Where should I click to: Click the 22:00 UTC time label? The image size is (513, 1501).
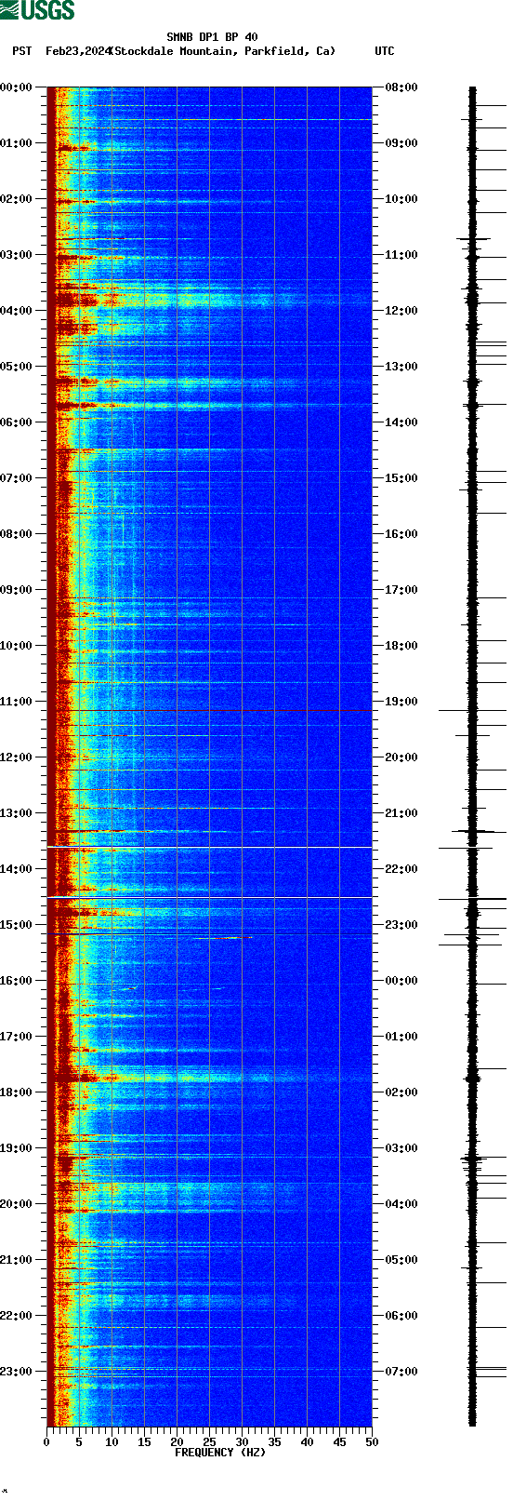tap(401, 869)
